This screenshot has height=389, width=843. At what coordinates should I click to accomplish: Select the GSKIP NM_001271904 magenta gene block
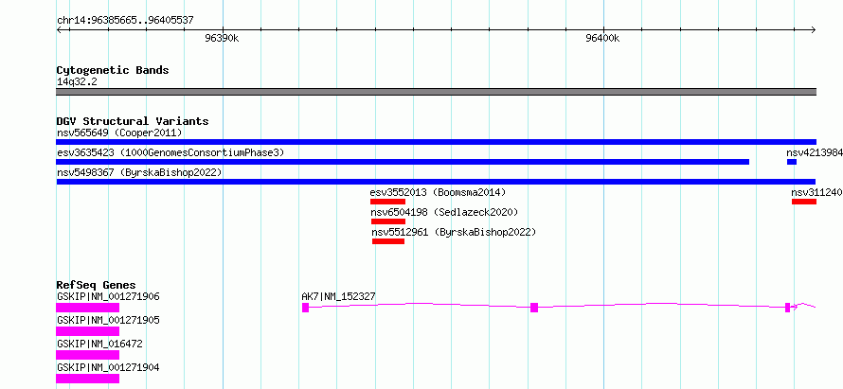pos(88,379)
